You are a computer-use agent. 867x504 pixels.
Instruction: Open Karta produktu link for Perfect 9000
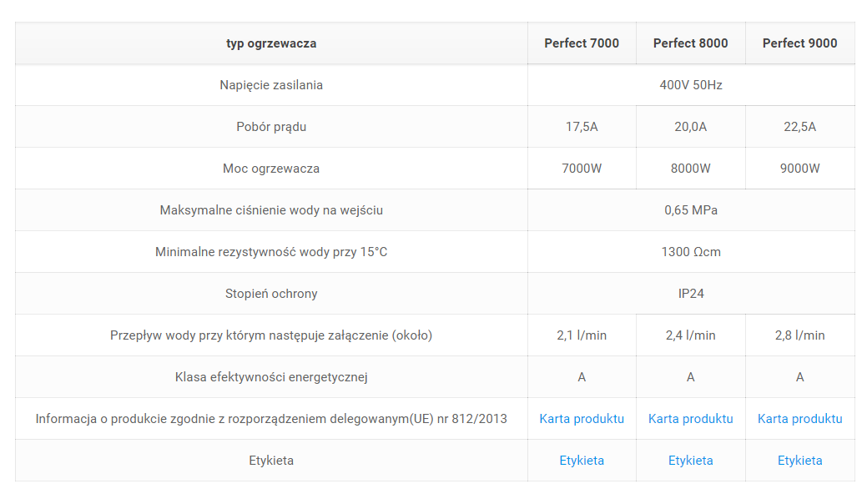click(799, 419)
